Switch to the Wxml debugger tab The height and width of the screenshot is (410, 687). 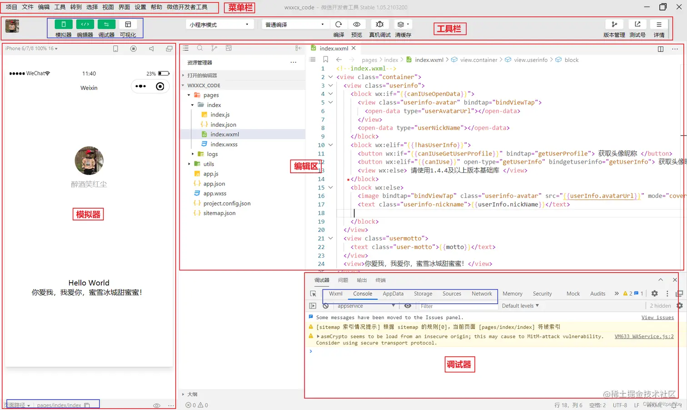point(336,294)
